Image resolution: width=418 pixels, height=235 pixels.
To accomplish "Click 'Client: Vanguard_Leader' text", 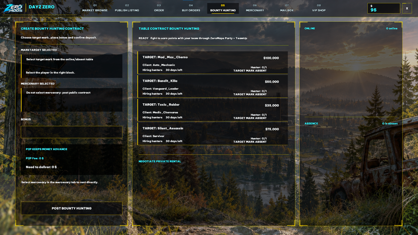I will click(x=161, y=89).
